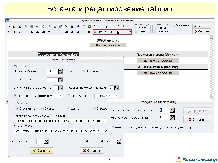Click the Вставить button
The image size is (218, 163).
(41, 150)
